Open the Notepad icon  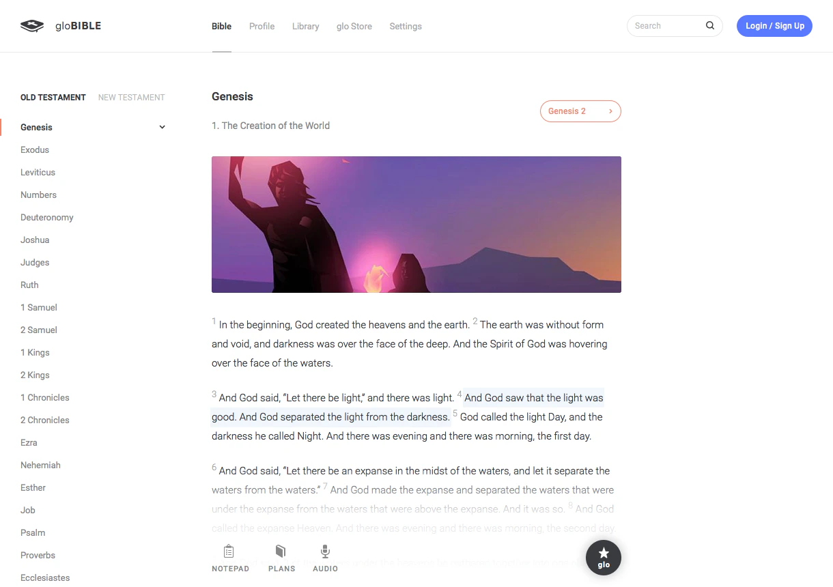[229, 551]
